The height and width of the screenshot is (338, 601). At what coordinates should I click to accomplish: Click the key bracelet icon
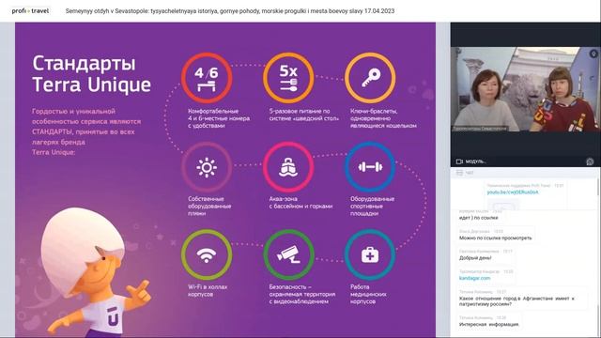coord(370,78)
